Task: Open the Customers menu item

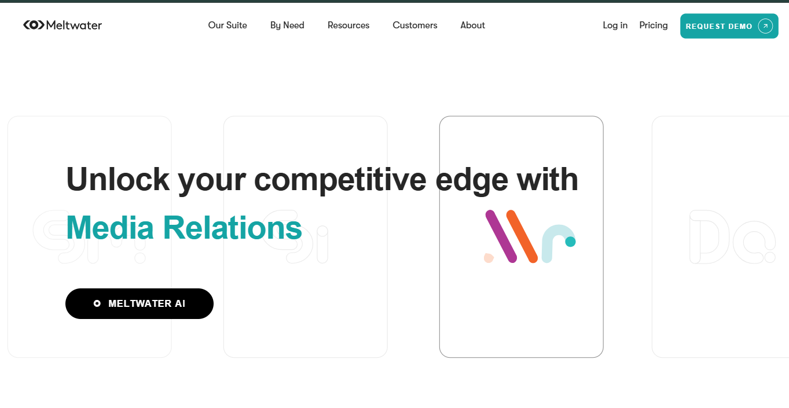Action: tap(415, 25)
